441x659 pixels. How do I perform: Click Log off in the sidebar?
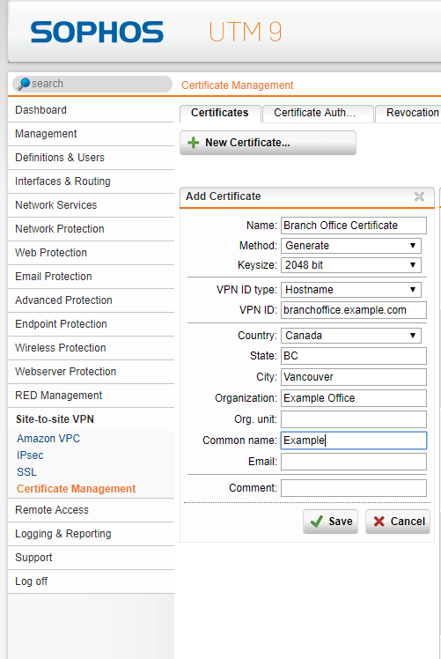[x=91, y=581]
